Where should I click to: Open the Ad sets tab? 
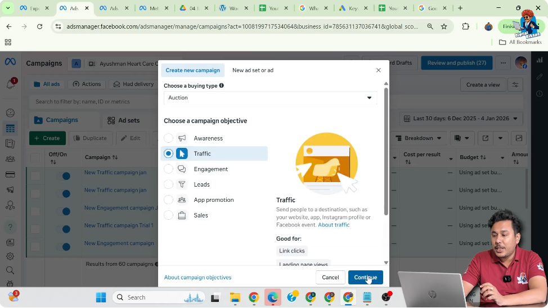point(123,120)
